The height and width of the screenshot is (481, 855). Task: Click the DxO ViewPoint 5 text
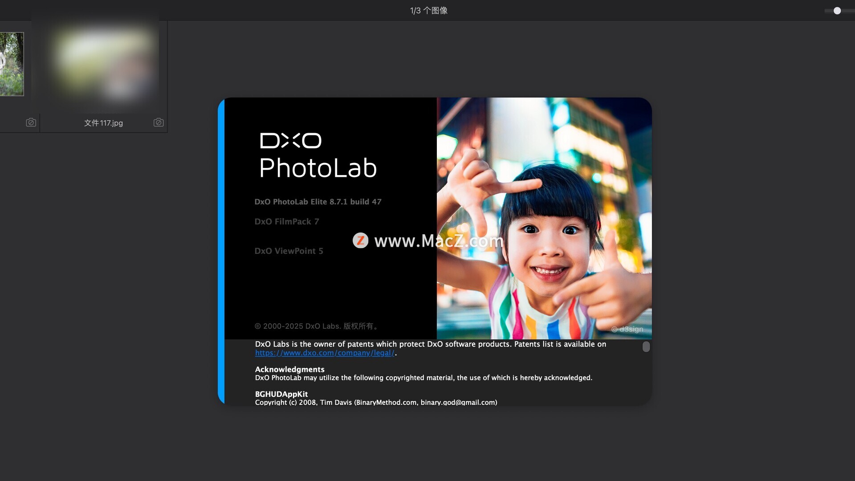(289, 251)
